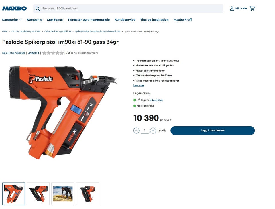Click the Elektroverktøy og maskiner breadcrumb
The width and height of the screenshot is (275, 209).
pos(58,31)
